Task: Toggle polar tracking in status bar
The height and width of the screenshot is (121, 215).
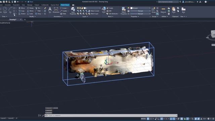Action: (x=162, y=119)
